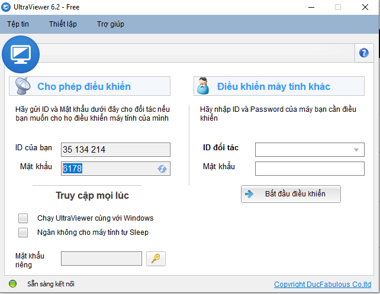Screen dimensions: 380x294
Task: Click the ID đối tác label
Action: pos(221,147)
